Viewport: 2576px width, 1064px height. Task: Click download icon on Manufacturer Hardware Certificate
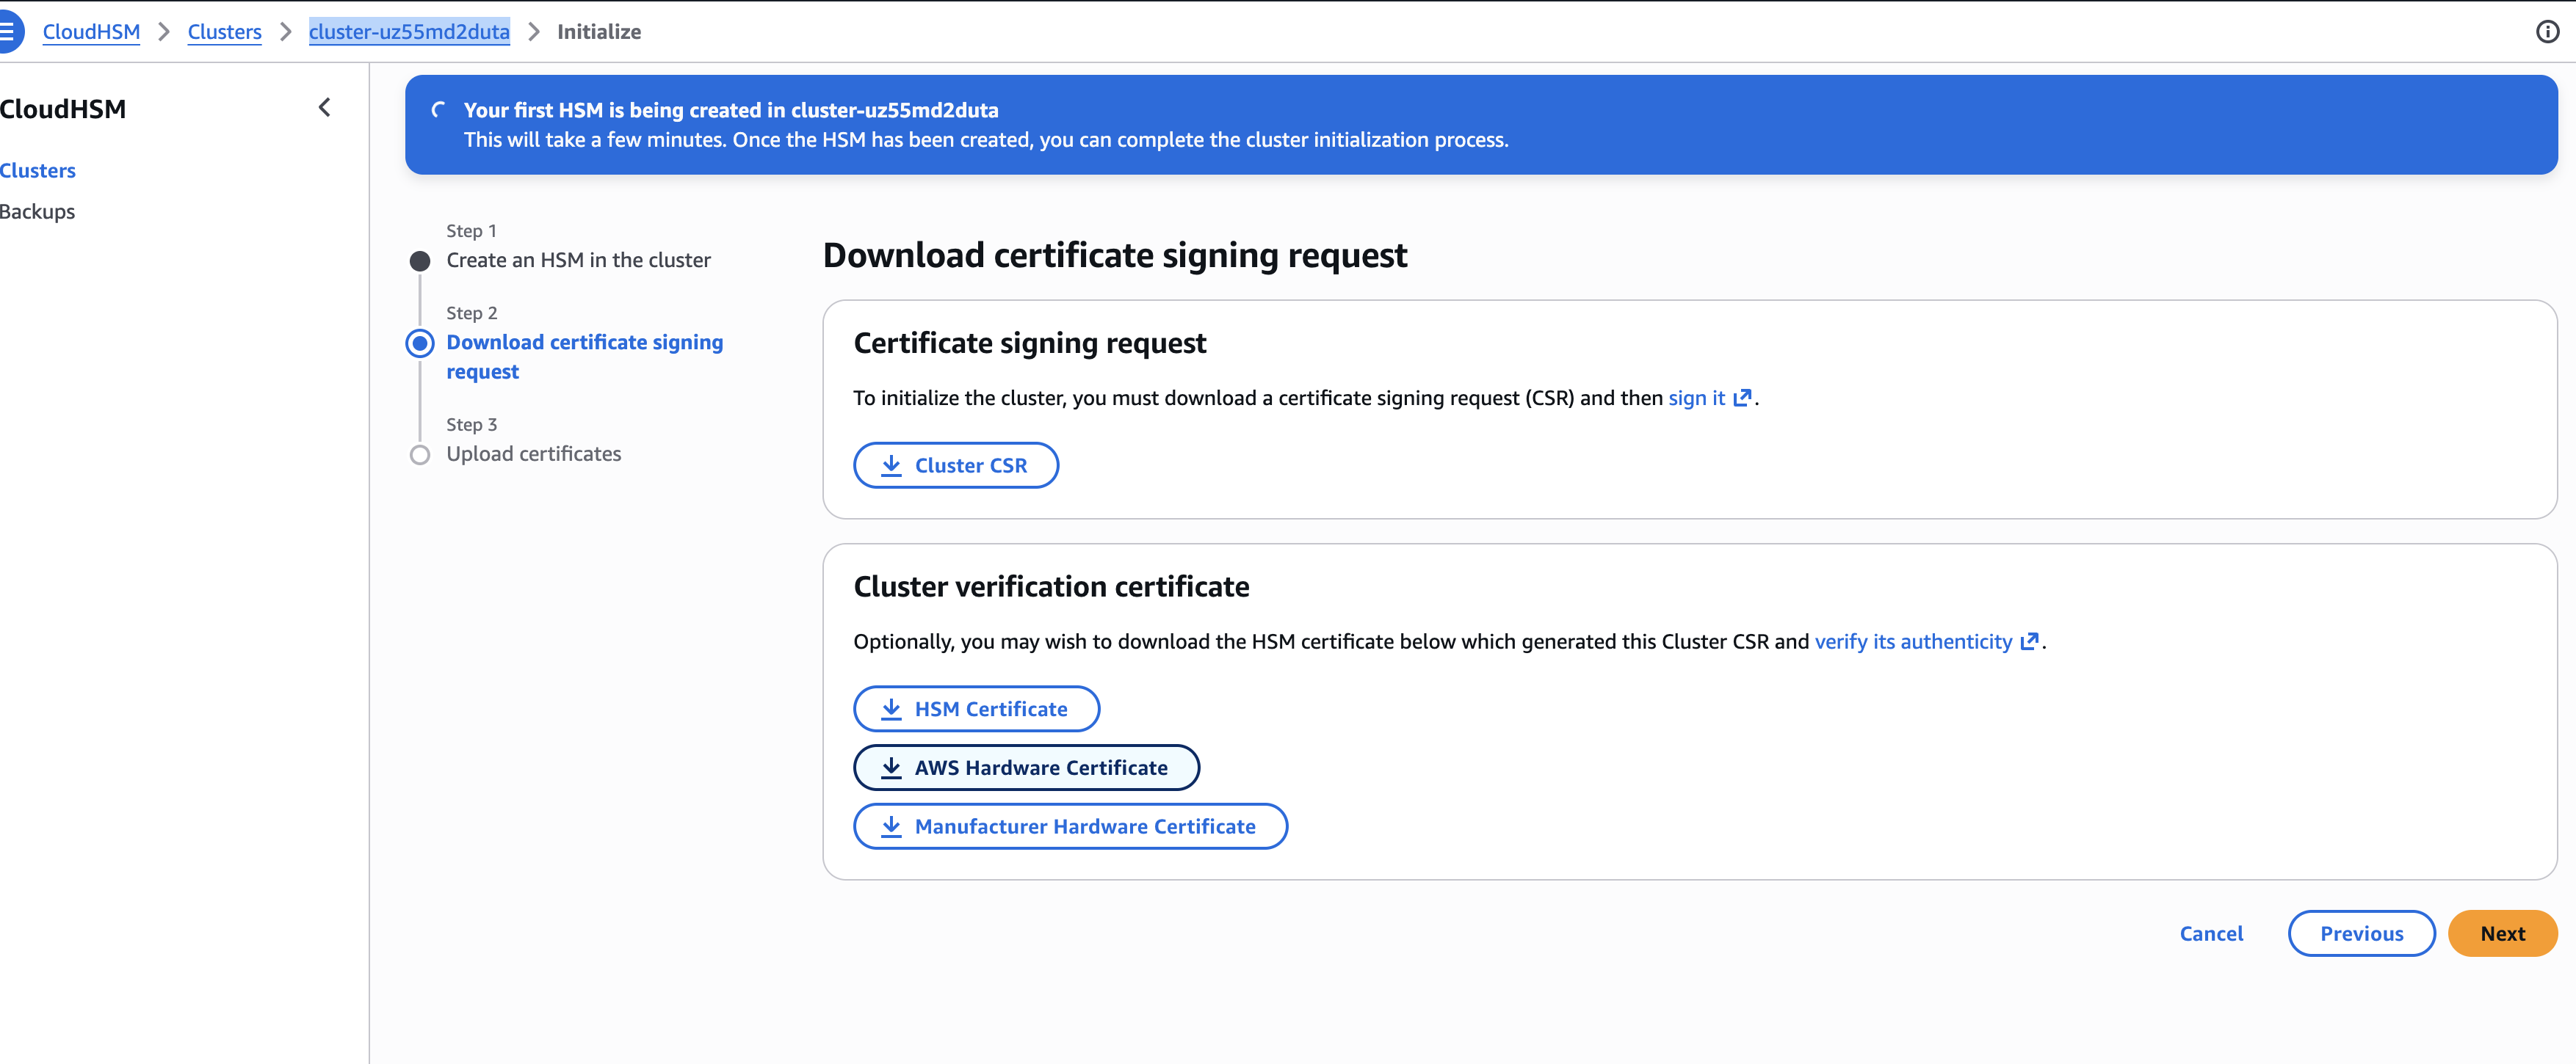coord(891,827)
